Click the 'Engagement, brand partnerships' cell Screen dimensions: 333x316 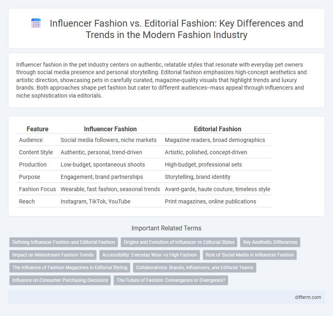(110, 177)
